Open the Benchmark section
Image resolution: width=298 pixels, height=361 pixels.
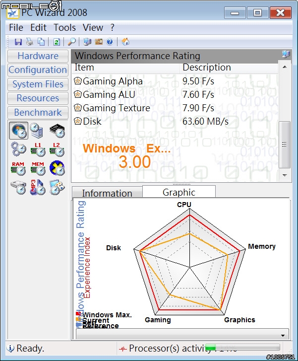pyautogui.click(x=38, y=113)
